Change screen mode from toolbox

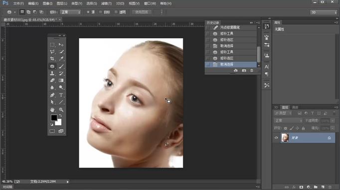tap(61, 131)
